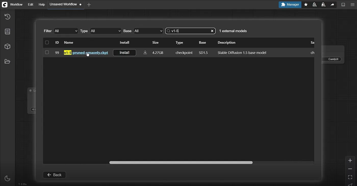Click the horizontal scrollbar thumb of the table
Viewport: 357px width, 186px height.
pos(181,163)
